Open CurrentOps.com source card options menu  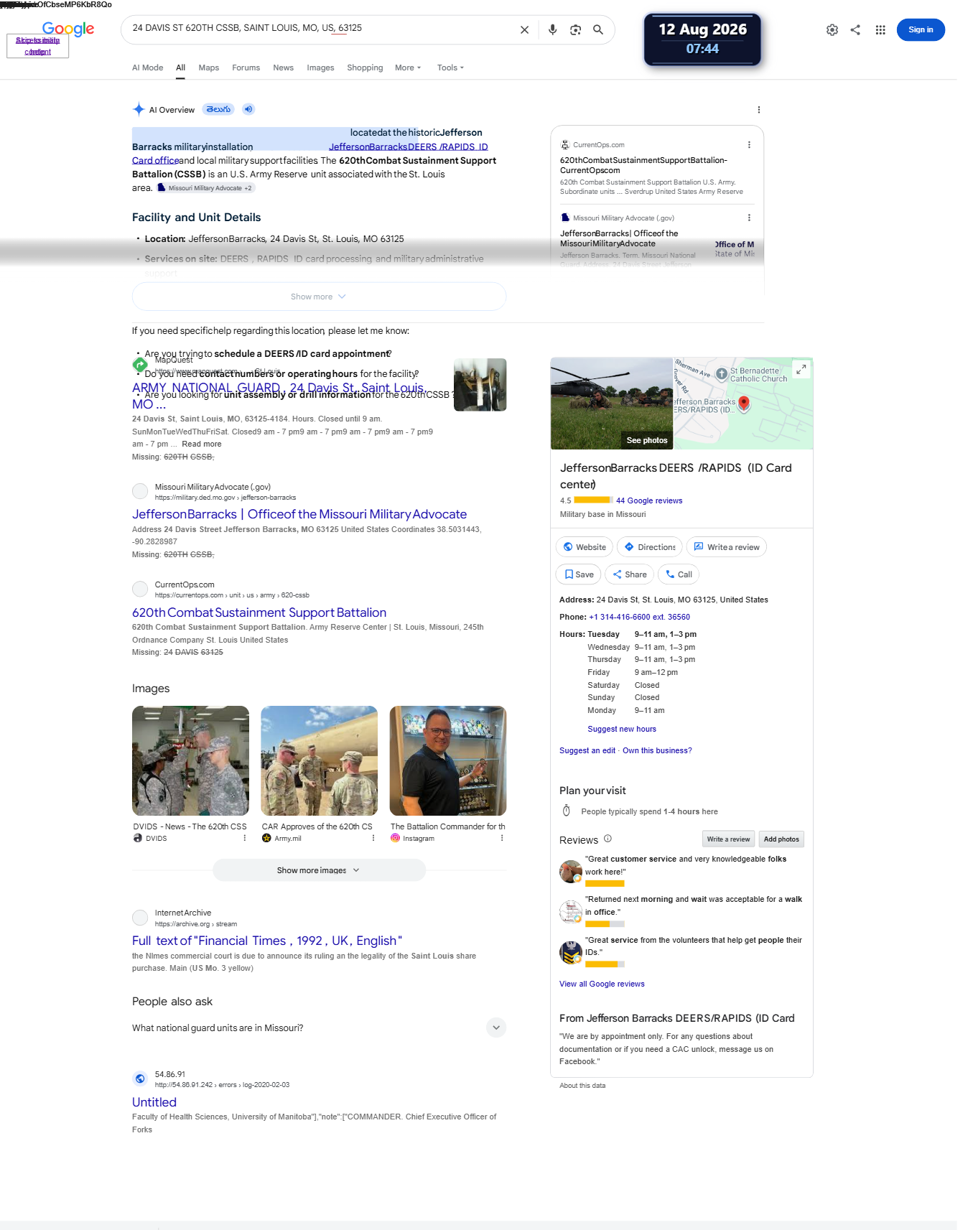pos(749,145)
